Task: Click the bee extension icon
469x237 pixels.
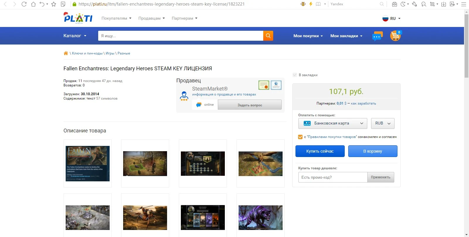Action: pos(303,4)
